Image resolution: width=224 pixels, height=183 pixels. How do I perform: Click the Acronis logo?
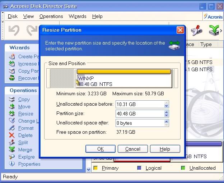click(x=213, y=17)
